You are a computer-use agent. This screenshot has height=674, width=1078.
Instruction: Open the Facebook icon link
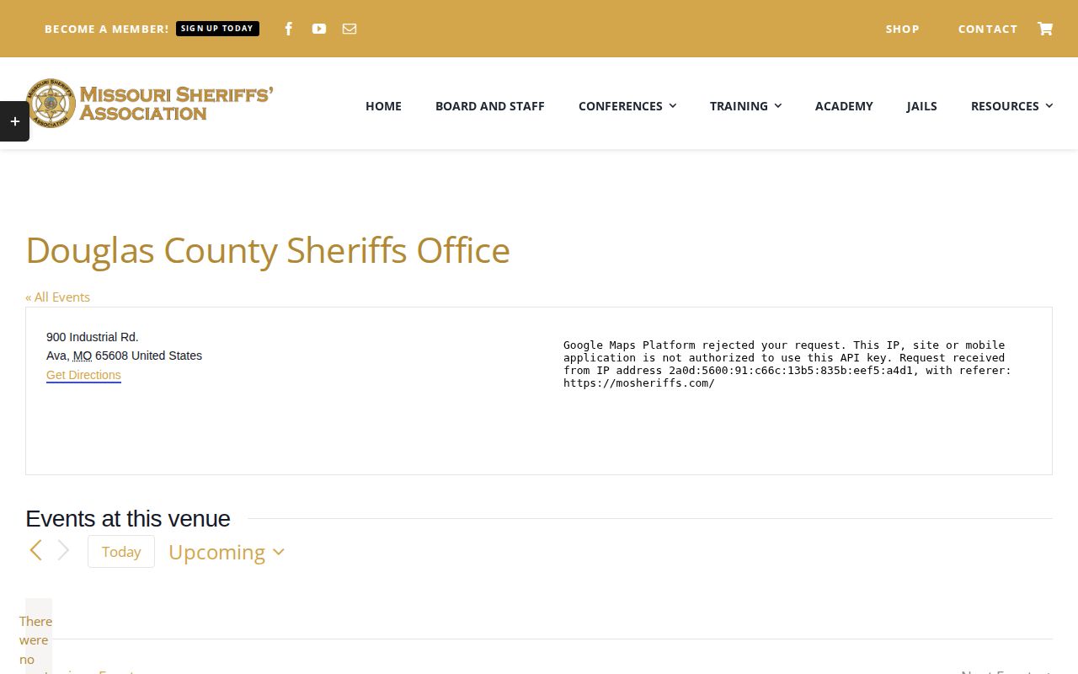point(289,29)
